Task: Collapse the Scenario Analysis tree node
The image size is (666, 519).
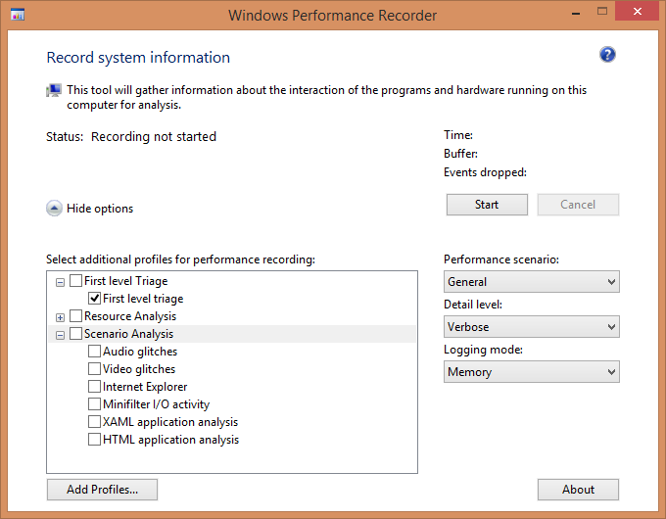Action: coord(60,335)
